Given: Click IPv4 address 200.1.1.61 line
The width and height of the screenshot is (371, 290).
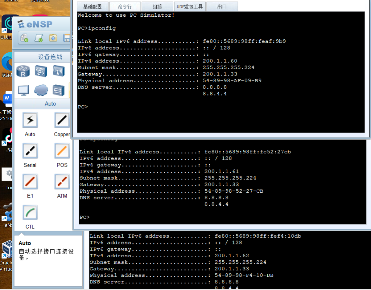Looking at the screenshot, I should pyautogui.click(x=159, y=171).
